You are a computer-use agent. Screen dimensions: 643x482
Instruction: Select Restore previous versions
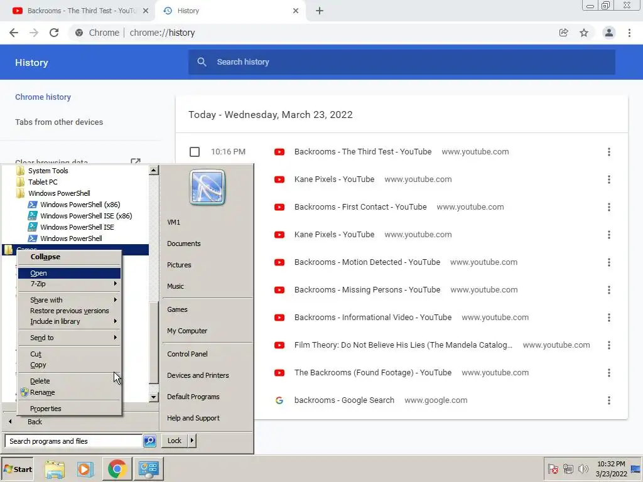click(x=69, y=311)
